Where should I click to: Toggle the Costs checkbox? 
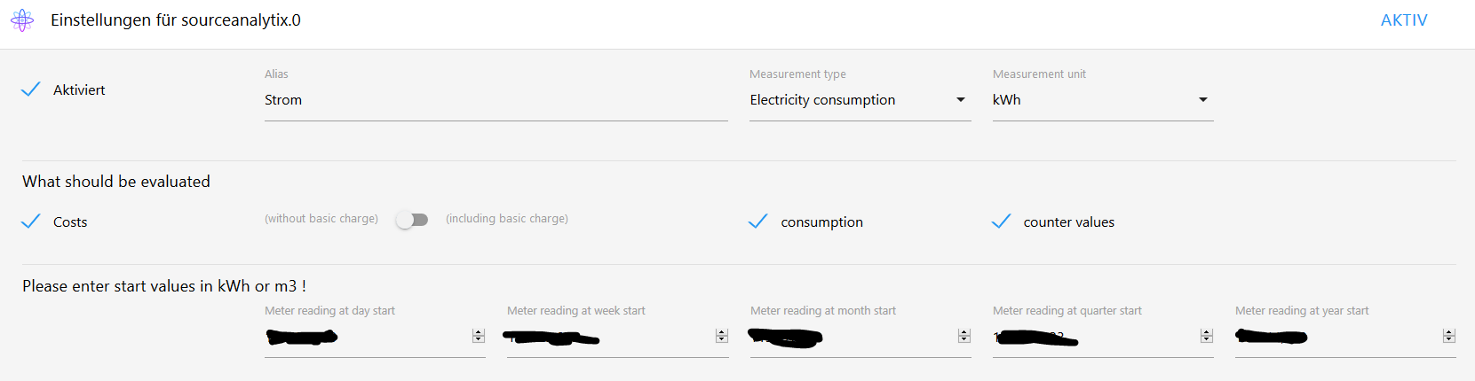pyautogui.click(x=31, y=222)
